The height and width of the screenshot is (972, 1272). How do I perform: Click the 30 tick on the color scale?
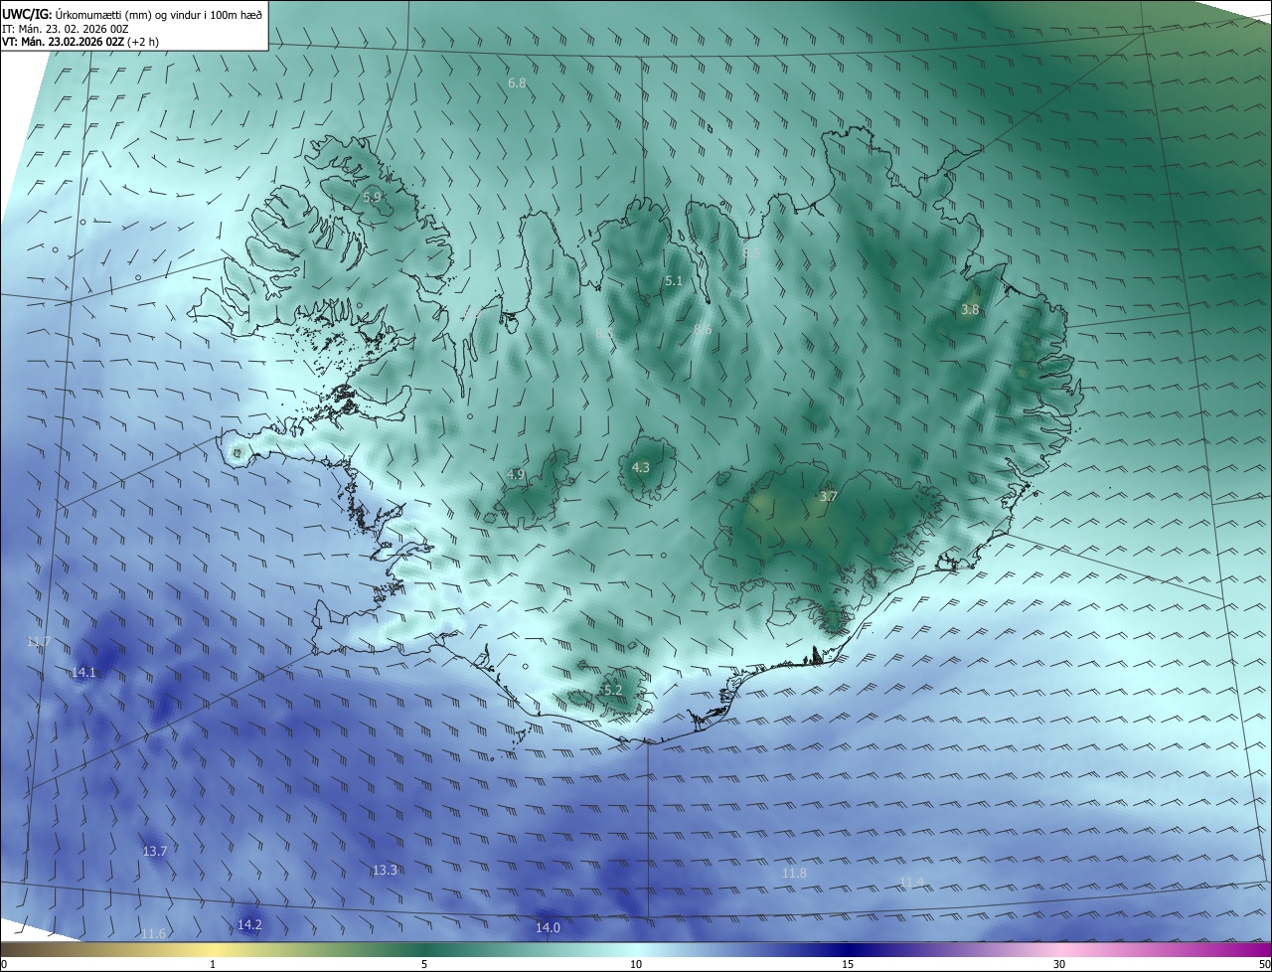tap(1059, 964)
